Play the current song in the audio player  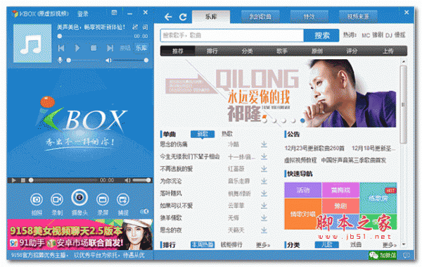pyautogui.click(x=77, y=48)
